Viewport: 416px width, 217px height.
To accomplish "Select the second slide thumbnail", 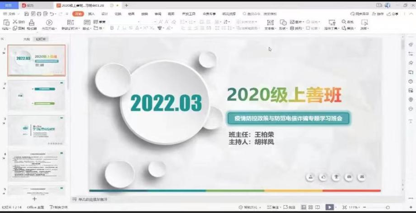I will [x=37, y=96].
